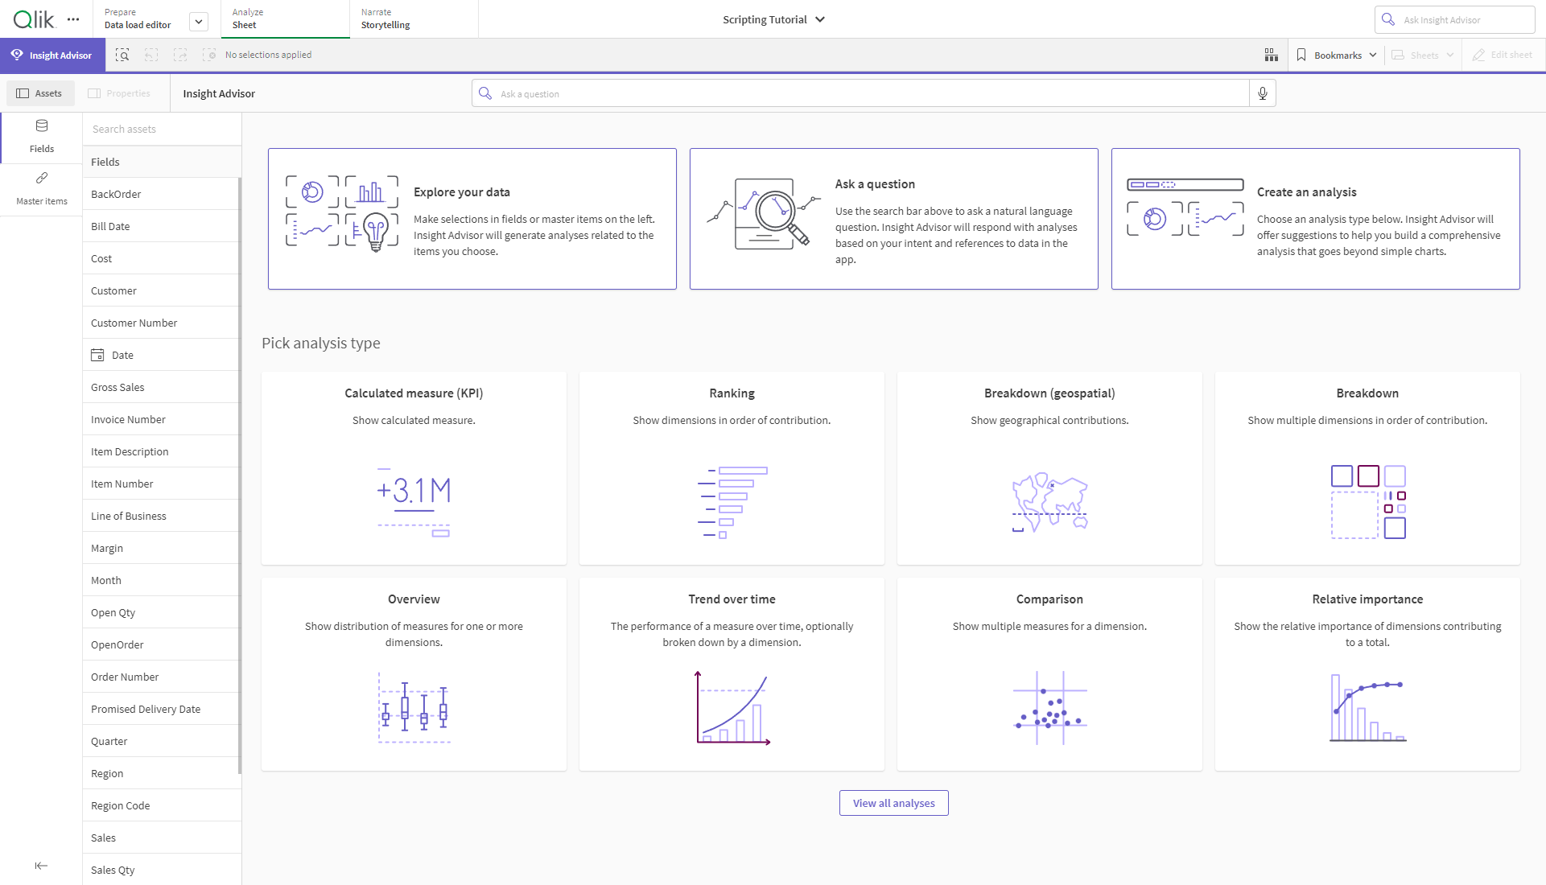Select Assets toggle panel
The width and height of the screenshot is (1546, 885).
click(x=39, y=93)
